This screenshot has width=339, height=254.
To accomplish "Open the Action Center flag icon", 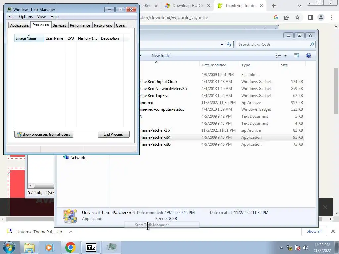I will click(298, 248).
